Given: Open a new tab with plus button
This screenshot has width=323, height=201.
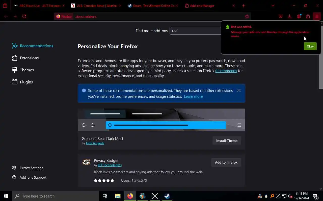Looking at the screenshot, I should pyautogui.click(x=244, y=6).
